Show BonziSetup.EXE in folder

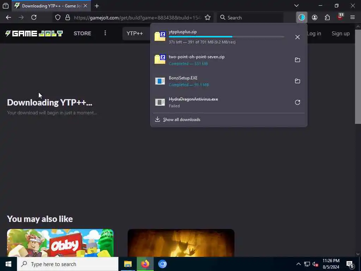click(298, 81)
